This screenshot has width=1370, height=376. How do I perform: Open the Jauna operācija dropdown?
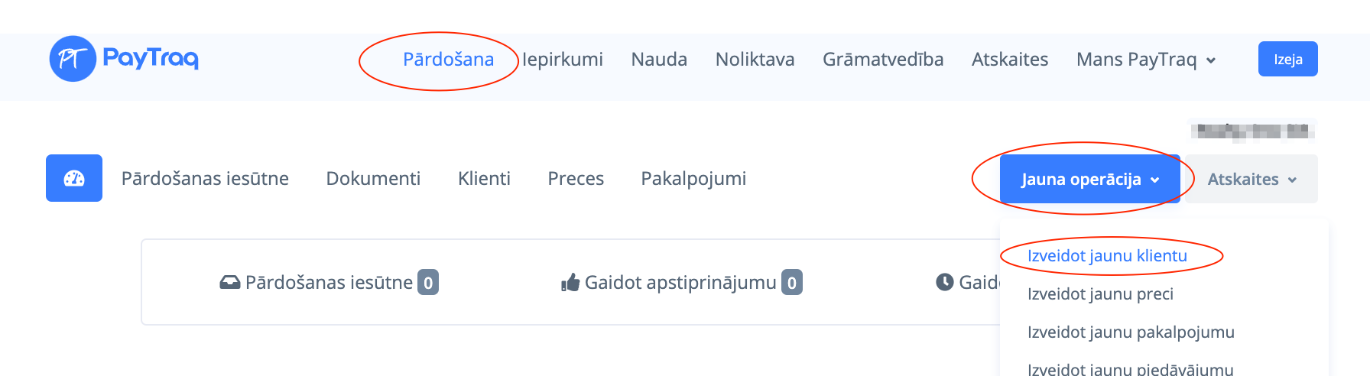[1089, 179]
